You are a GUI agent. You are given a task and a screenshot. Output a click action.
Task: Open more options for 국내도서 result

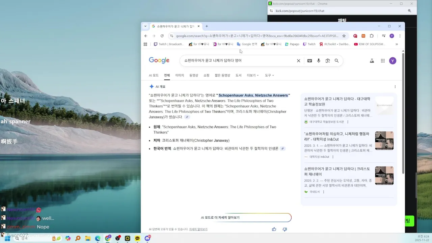click(x=323, y=192)
